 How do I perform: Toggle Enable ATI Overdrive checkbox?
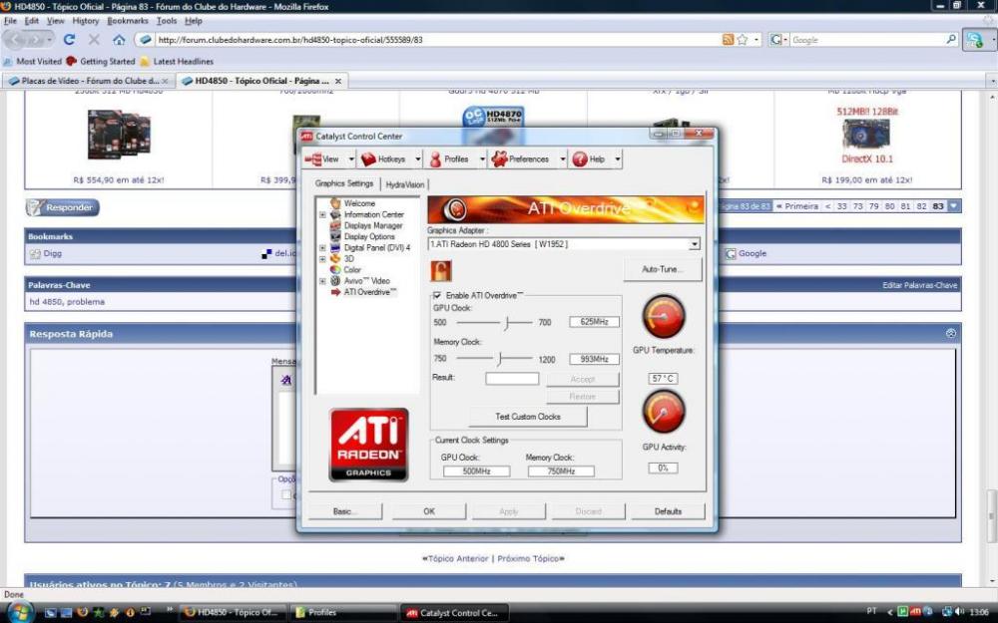[437, 296]
